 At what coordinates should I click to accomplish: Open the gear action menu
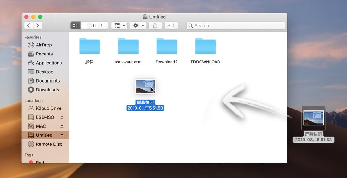coord(138,25)
